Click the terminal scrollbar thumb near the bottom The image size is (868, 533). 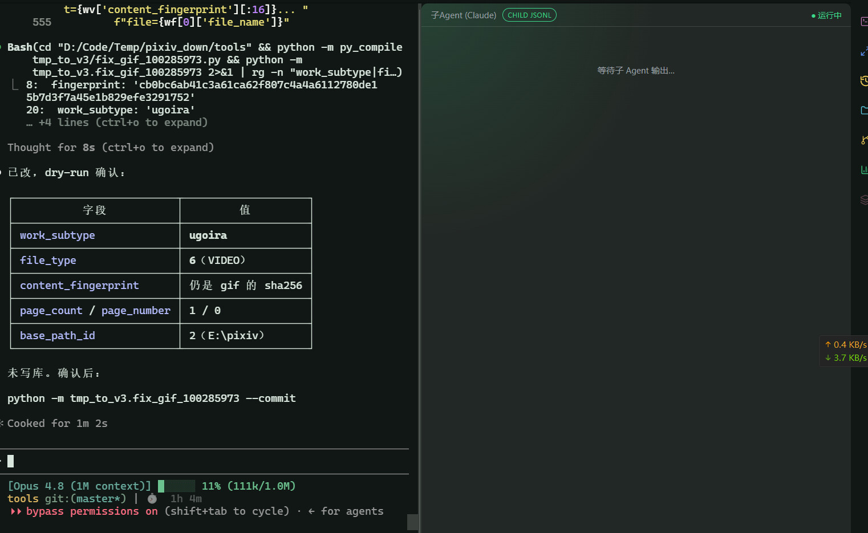413,522
